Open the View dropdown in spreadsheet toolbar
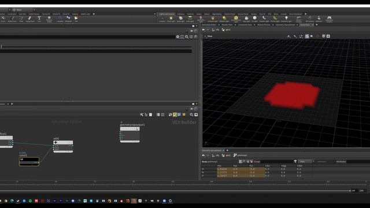The height and width of the screenshot is (208, 370). tap(305, 162)
